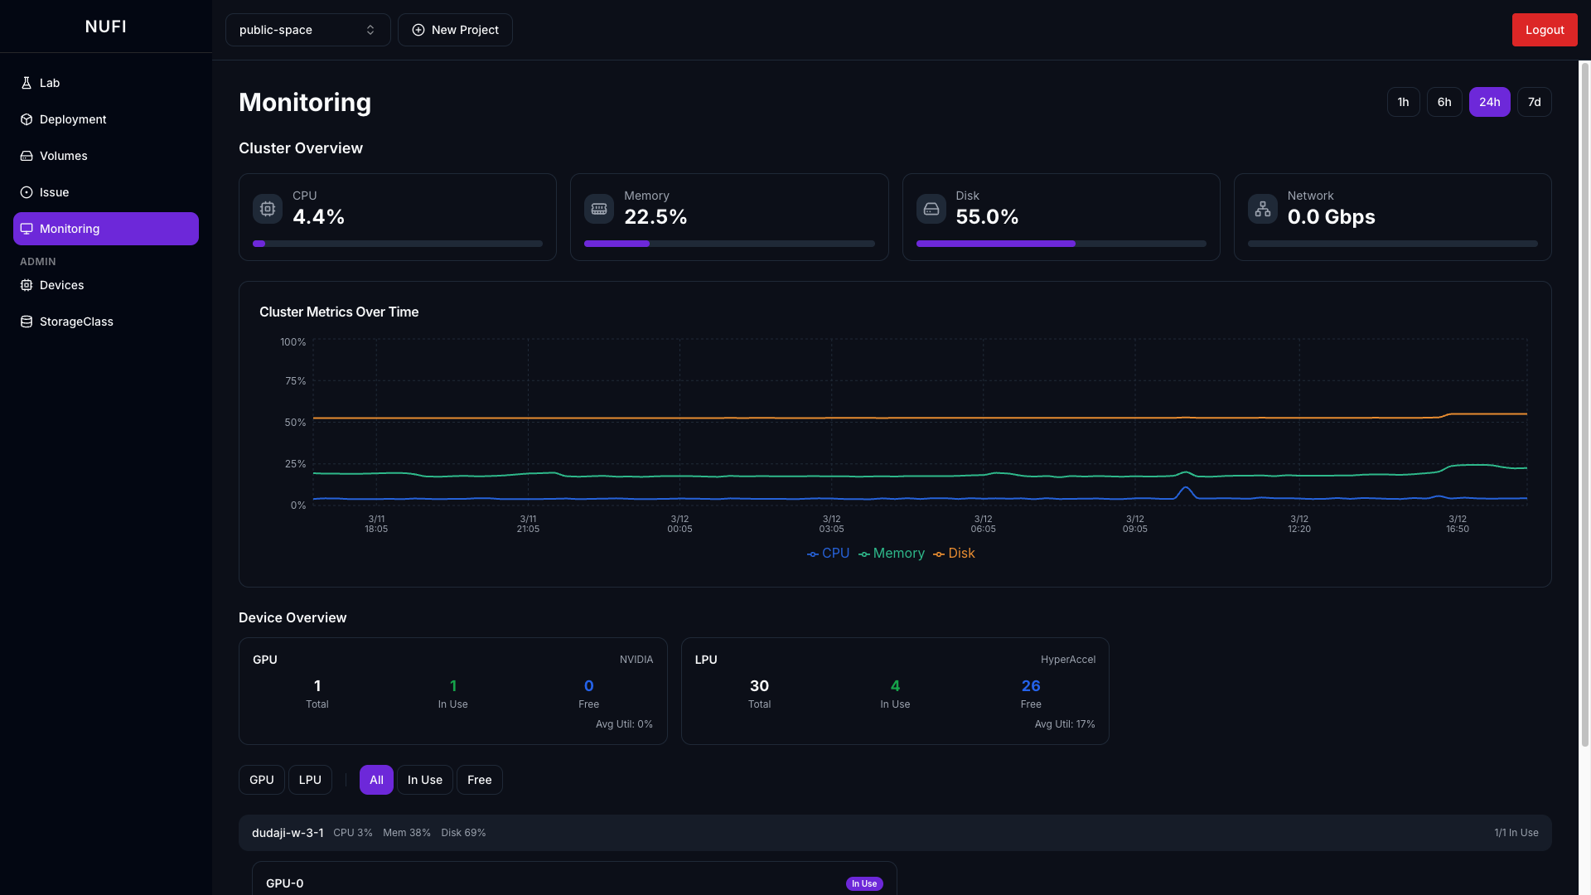1591x895 pixels.
Task: Click the Deployment cube icon
Action: (27, 119)
